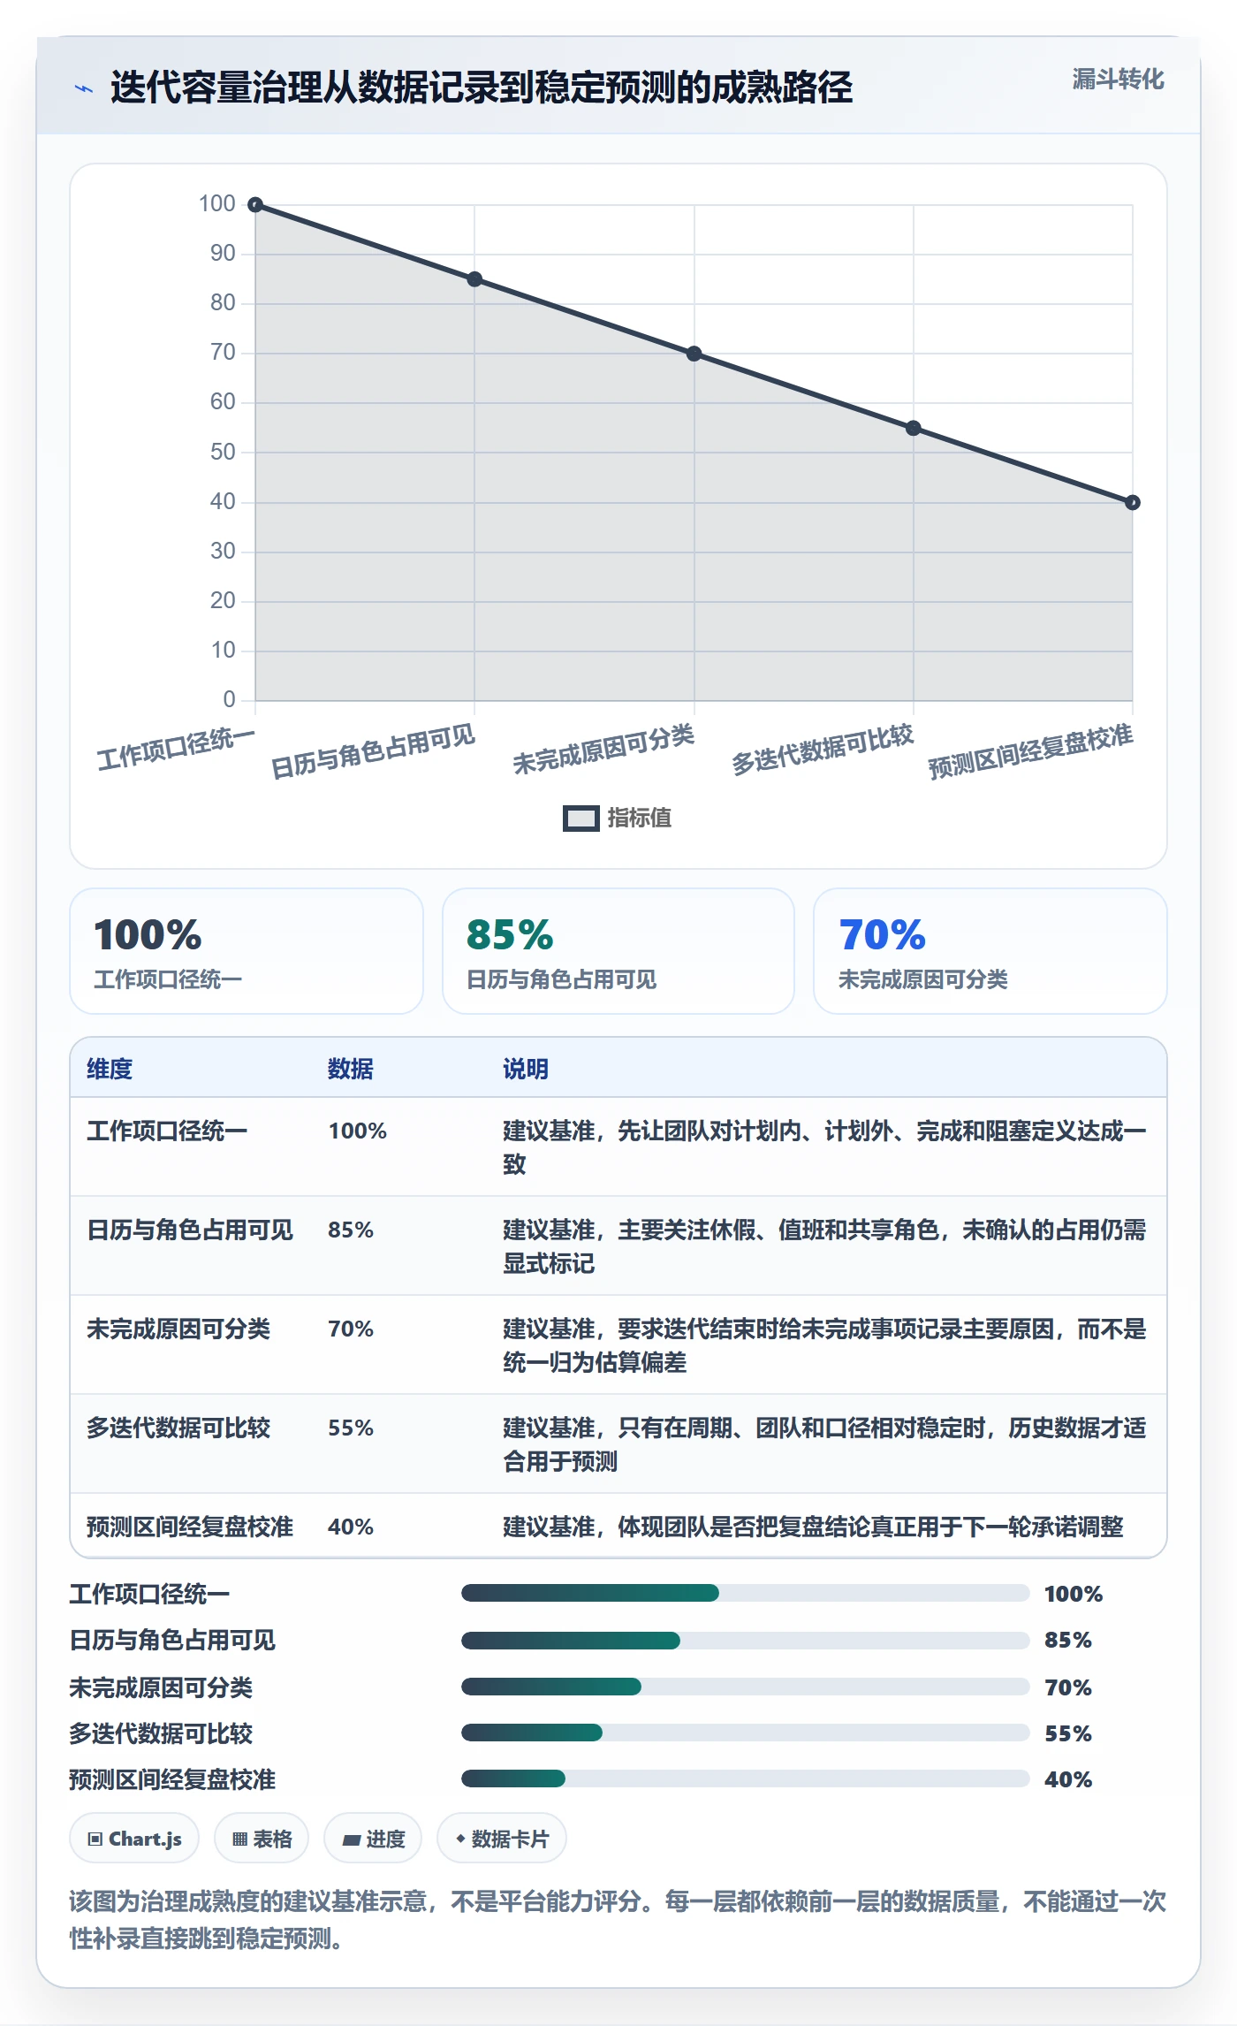This screenshot has width=1237, height=2026.
Task: Select table cell 日历与角色占用可见
Action: click(x=190, y=1230)
